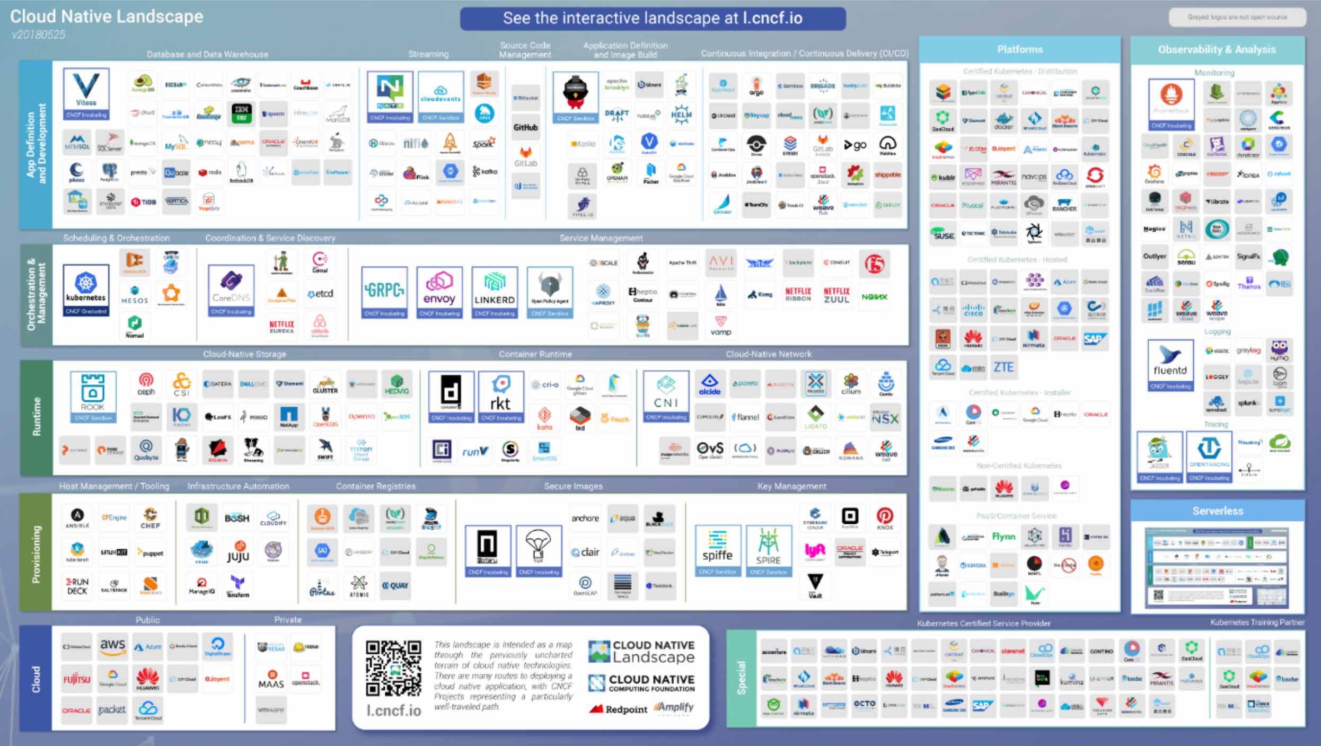Select the Helm logo
The image size is (1321, 746).
681,114
